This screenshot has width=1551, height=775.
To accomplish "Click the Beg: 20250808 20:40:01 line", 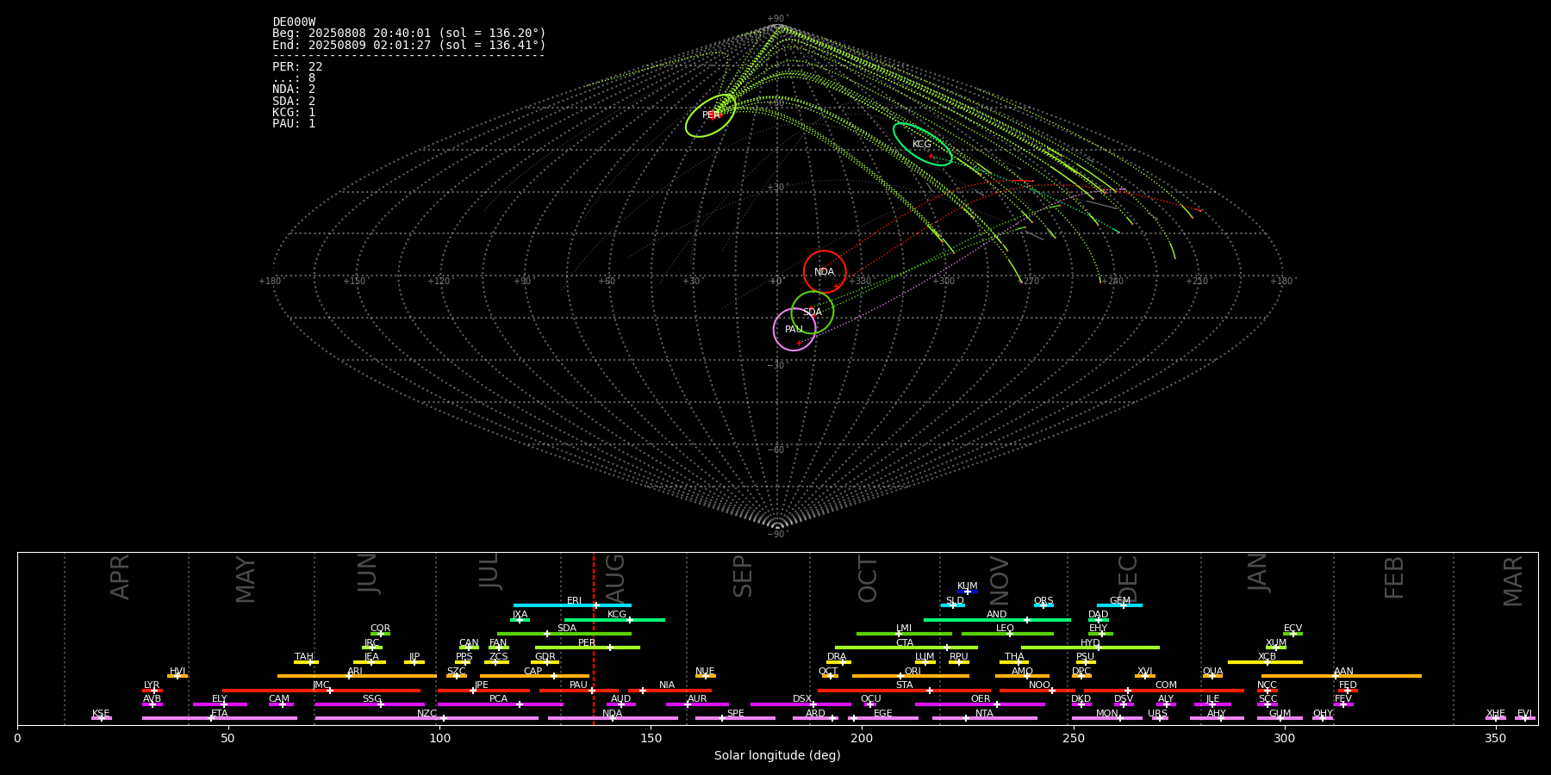I will coord(409,34).
